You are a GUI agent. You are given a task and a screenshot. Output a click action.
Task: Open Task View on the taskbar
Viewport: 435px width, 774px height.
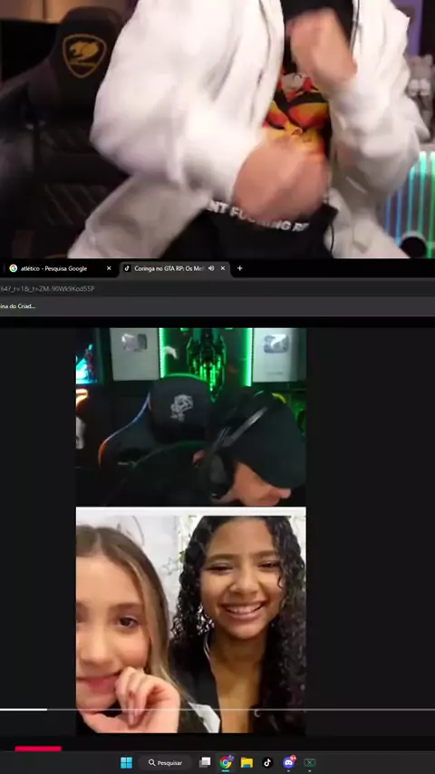coord(205,762)
